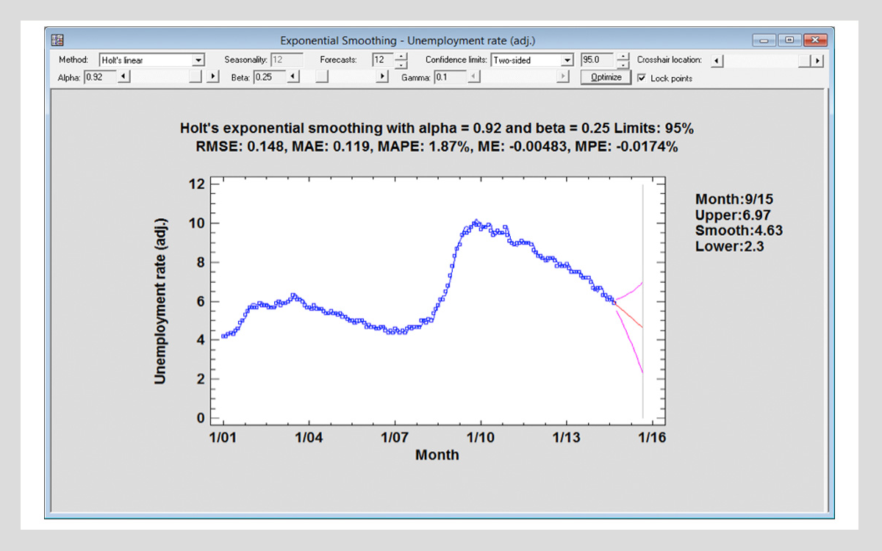Decrease the Forecasts spinner value
882x551 pixels.
click(x=401, y=65)
